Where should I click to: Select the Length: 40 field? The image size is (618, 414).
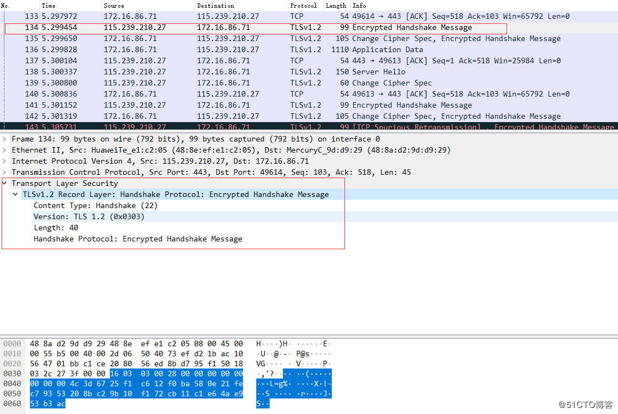(55, 228)
